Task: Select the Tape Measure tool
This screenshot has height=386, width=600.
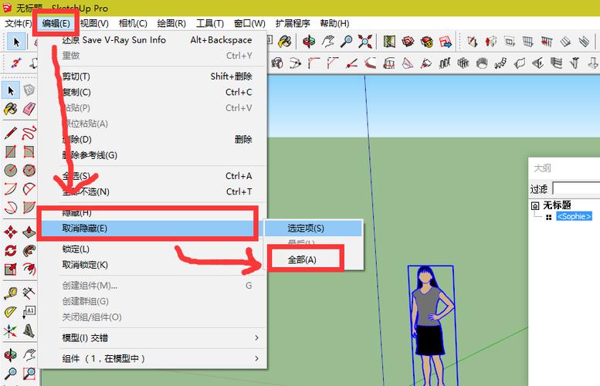Action: coord(10,293)
